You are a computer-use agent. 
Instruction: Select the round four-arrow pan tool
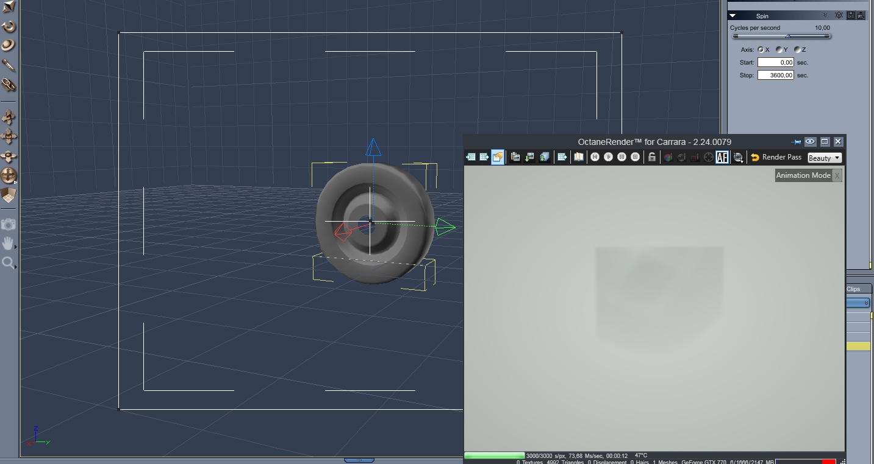point(9,176)
